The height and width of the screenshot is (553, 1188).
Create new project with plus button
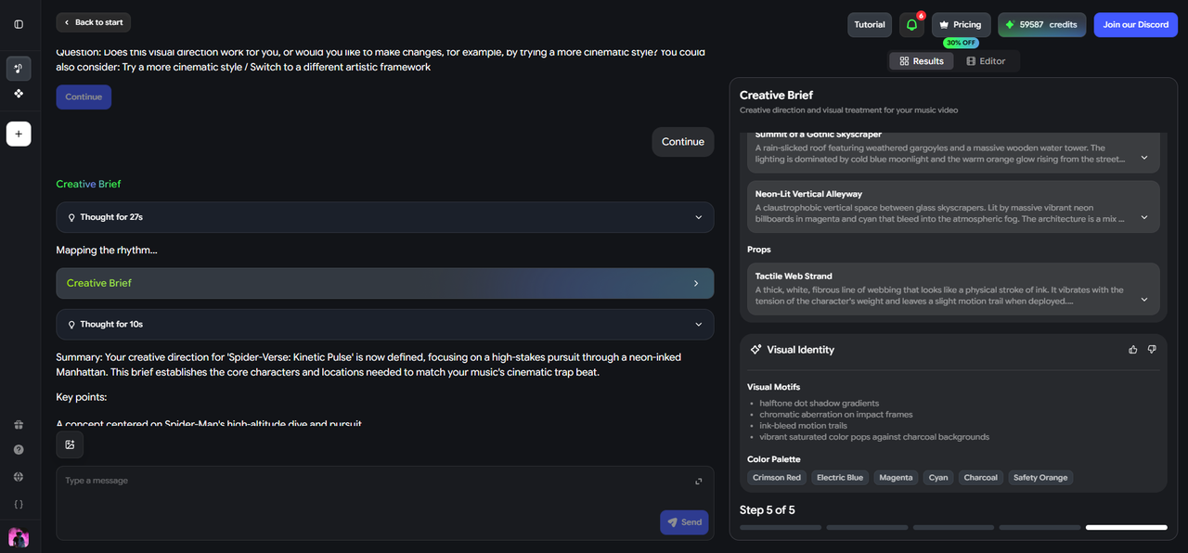click(x=19, y=134)
